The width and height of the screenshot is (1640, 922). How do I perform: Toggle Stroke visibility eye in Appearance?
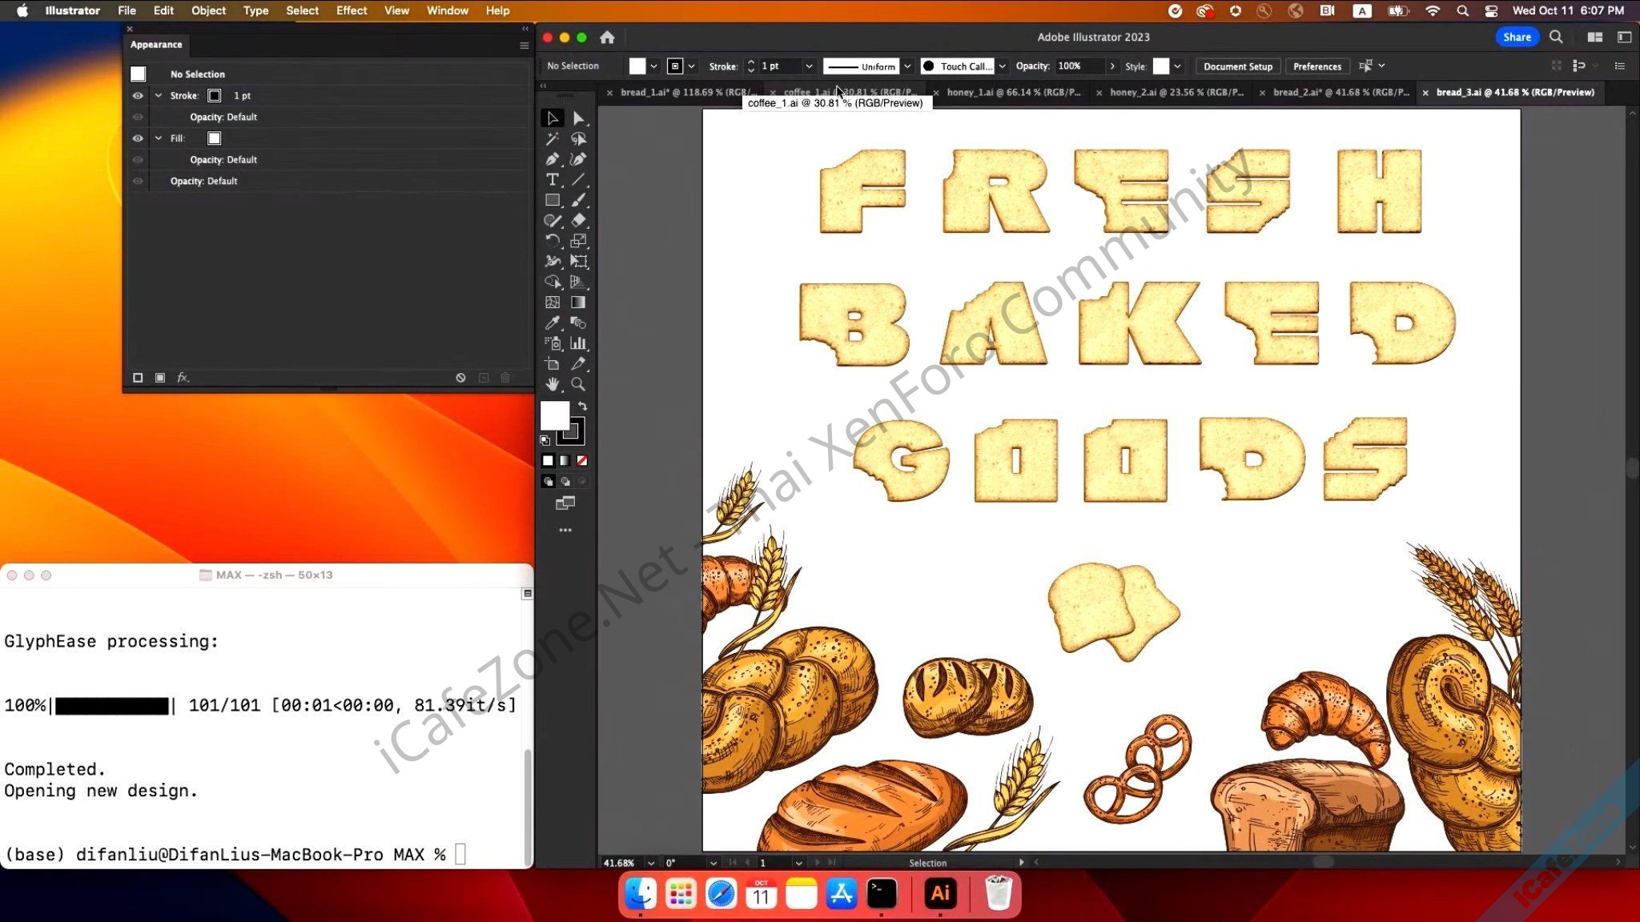click(x=138, y=95)
